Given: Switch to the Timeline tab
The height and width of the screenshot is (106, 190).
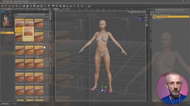Looking at the screenshot, I should click(14, 104).
